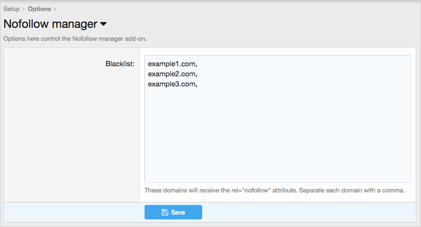421x227 pixels.
Task: Focus the Blacklist domains text area
Action: pyautogui.click(x=277, y=119)
